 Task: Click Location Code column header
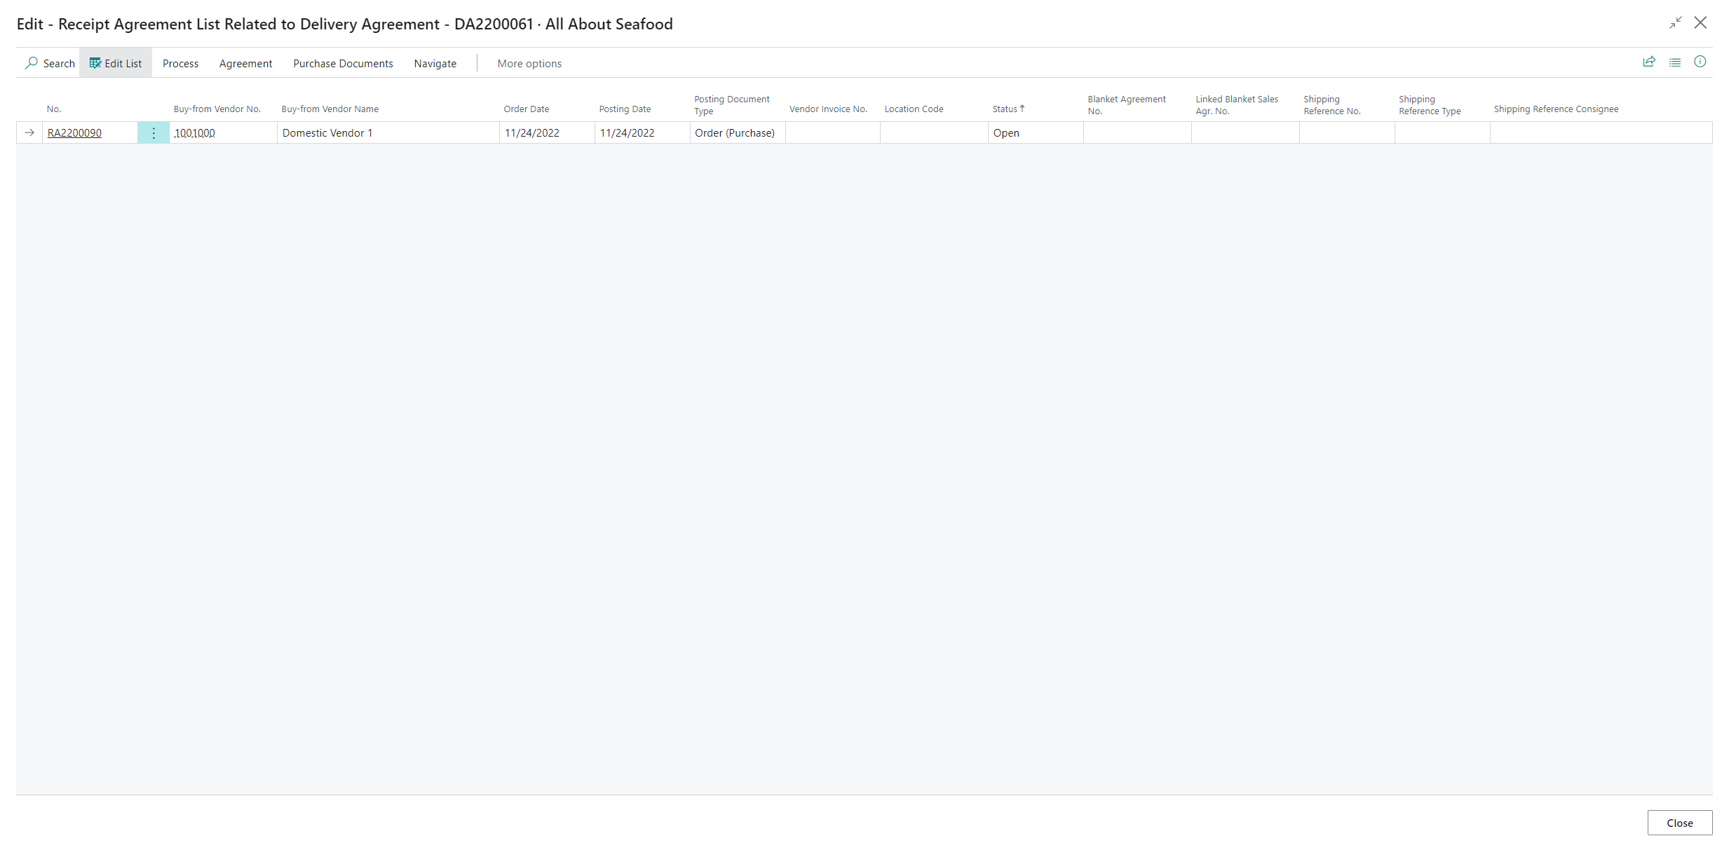[914, 109]
